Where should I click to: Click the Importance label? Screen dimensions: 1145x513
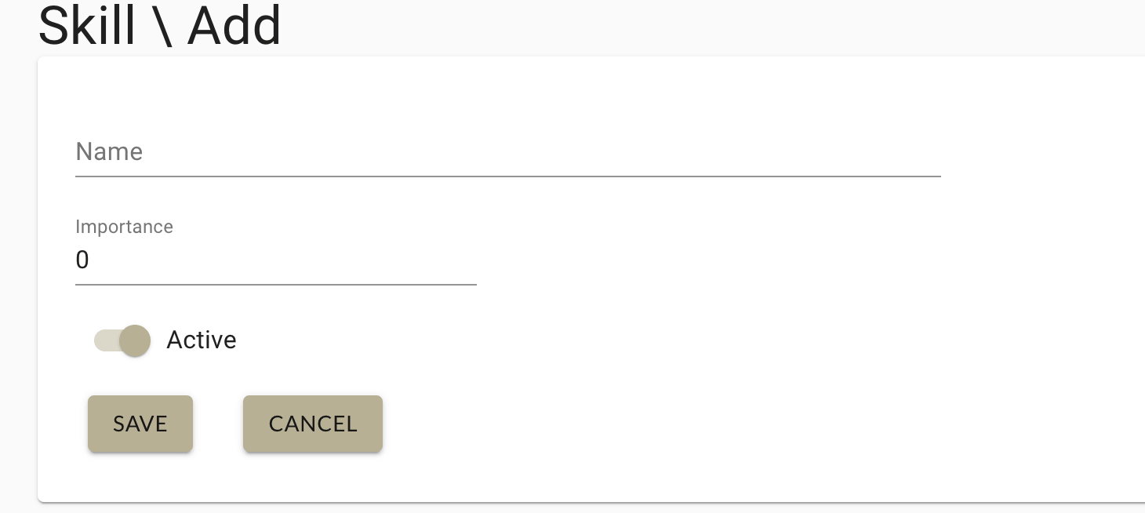pyautogui.click(x=124, y=227)
